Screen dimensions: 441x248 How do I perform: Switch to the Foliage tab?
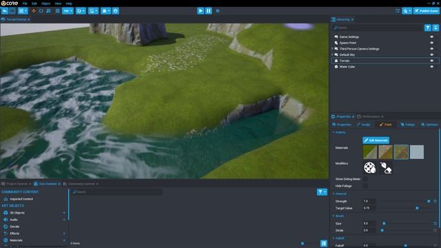pos(407,125)
